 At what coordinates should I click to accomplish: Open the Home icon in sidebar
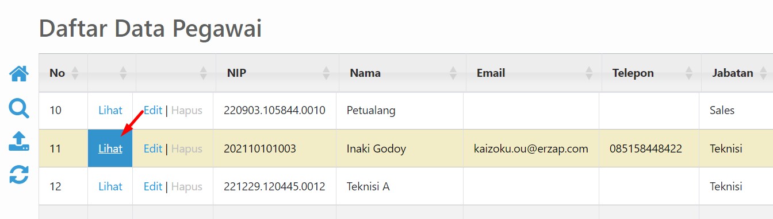[19, 73]
